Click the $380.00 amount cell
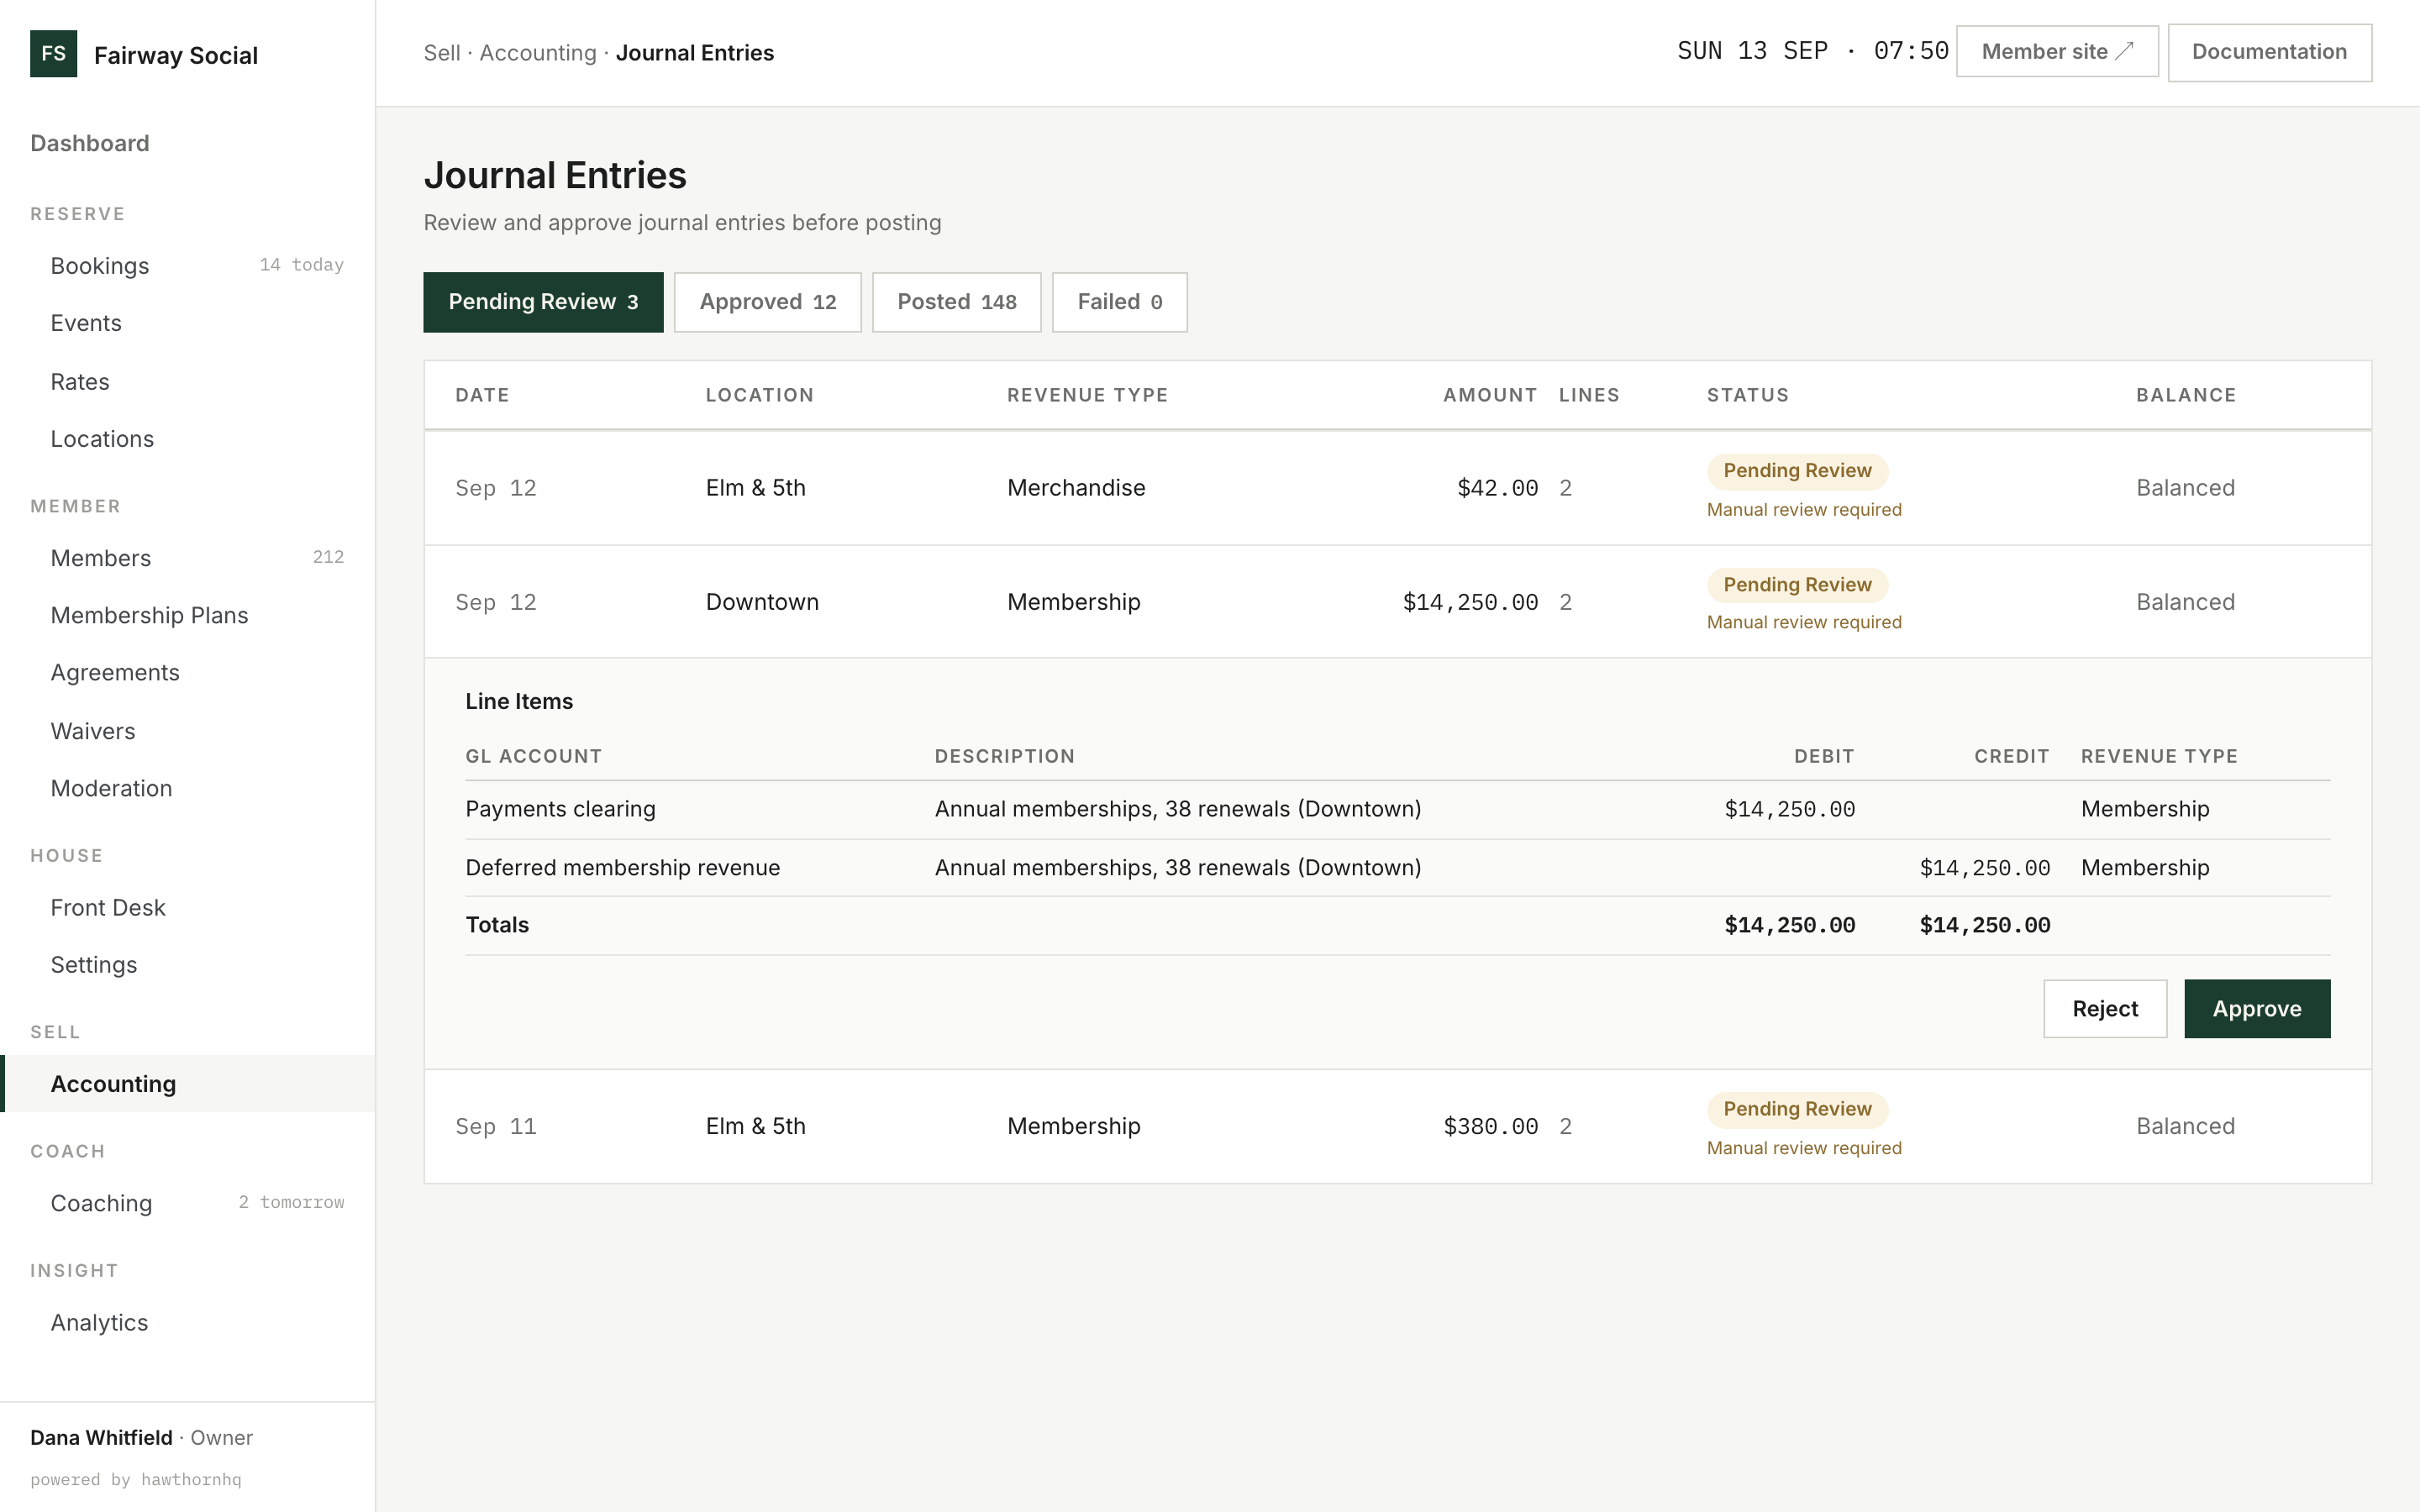The height and width of the screenshot is (1512, 2420). [1490, 1126]
